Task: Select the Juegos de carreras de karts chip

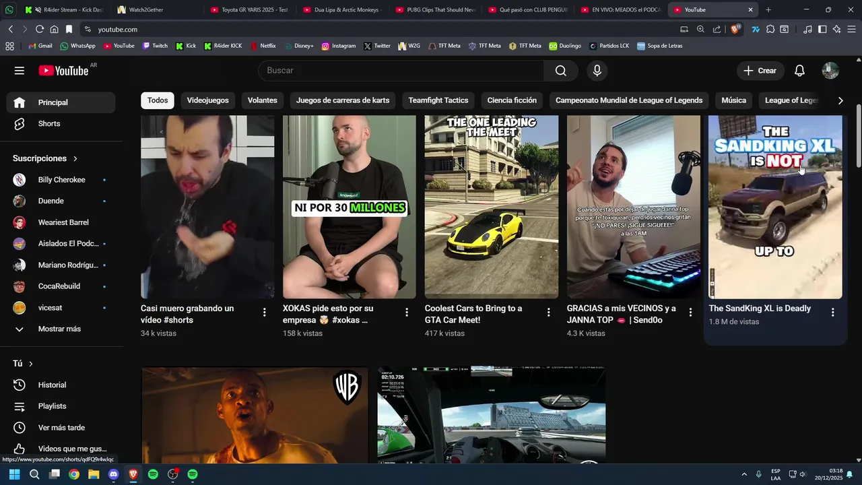Action: pos(343,100)
